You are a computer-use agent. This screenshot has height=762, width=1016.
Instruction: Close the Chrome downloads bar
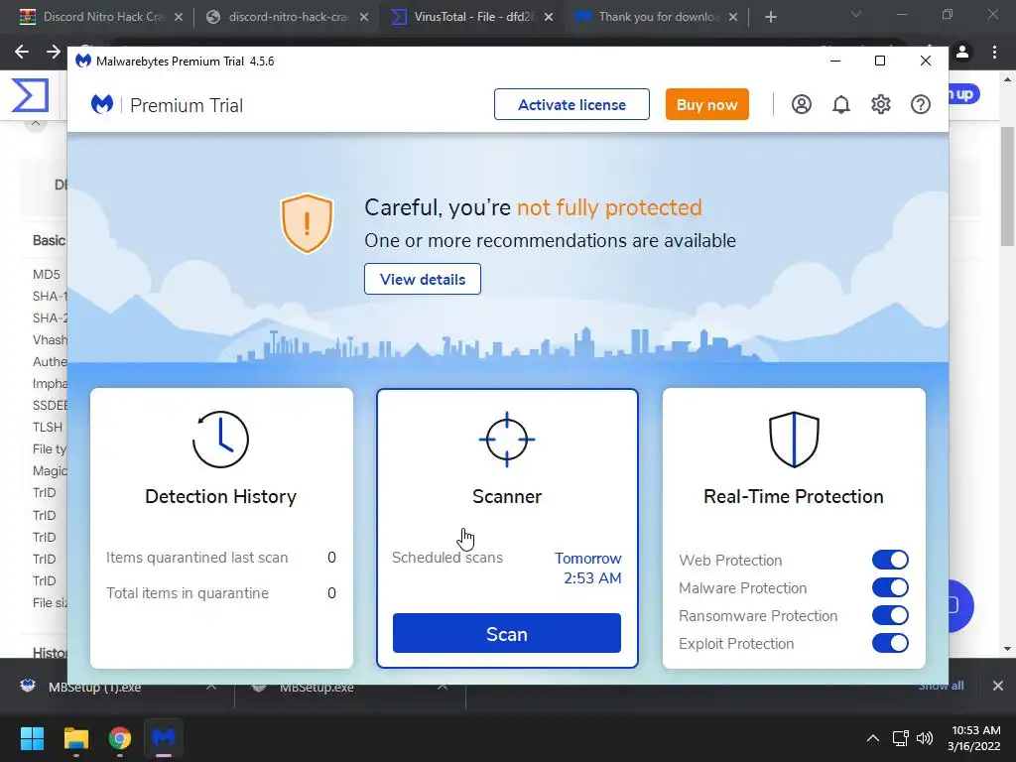(x=998, y=686)
